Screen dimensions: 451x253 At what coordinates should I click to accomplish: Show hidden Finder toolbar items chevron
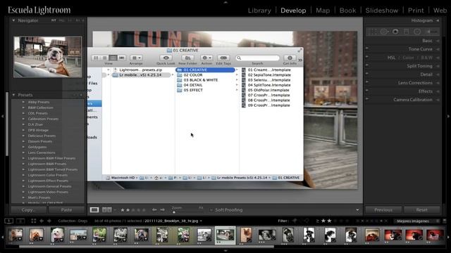pyautogui.click(x=300, y=60)
